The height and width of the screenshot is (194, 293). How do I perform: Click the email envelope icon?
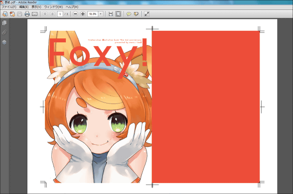[x=35, y=14]
